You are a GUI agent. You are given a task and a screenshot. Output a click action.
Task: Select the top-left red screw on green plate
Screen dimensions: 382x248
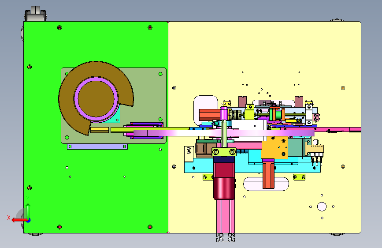(59, 28)
